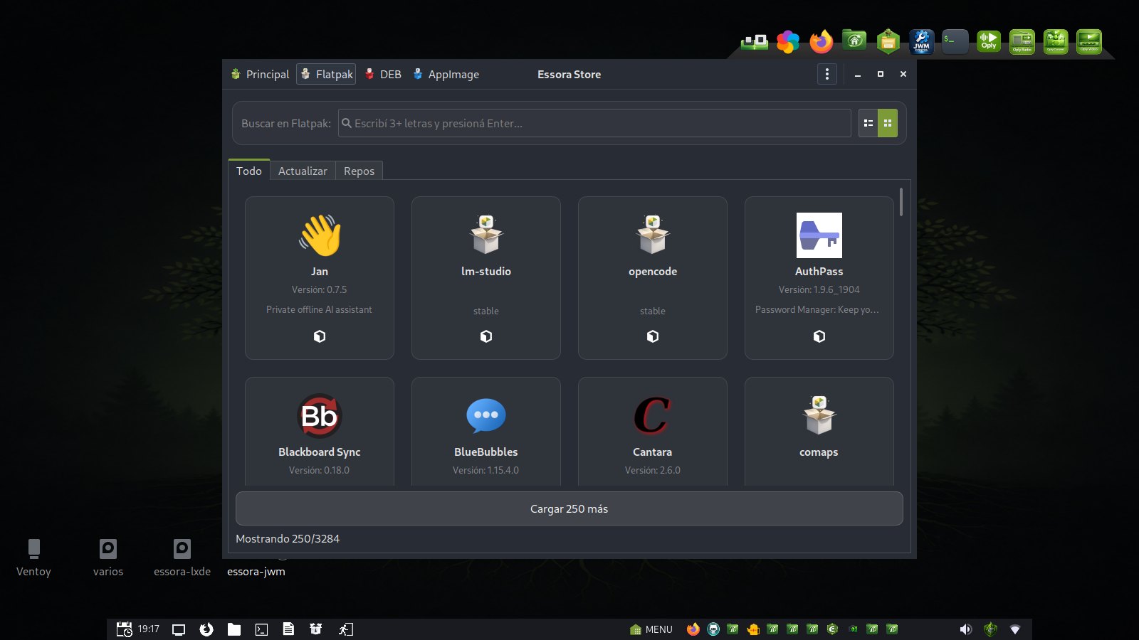The width and height of the screenshot is (1139, 640).
Task: Click the taskbar calendar clock icon
Action: tap(125, 629)
